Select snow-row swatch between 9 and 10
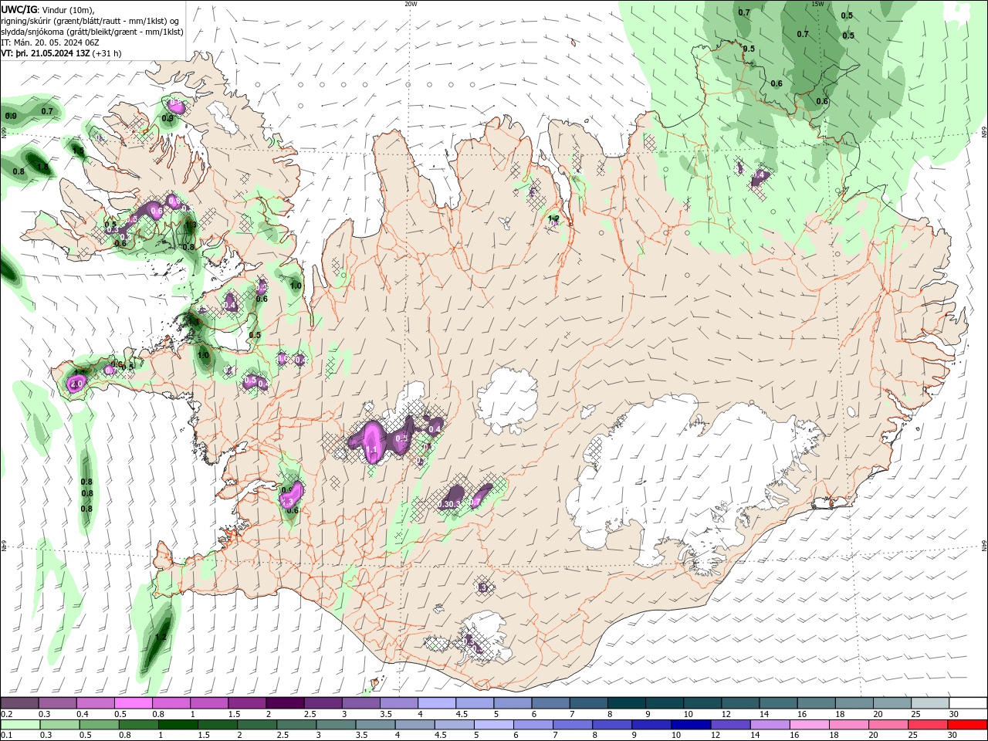 [663, 703]
